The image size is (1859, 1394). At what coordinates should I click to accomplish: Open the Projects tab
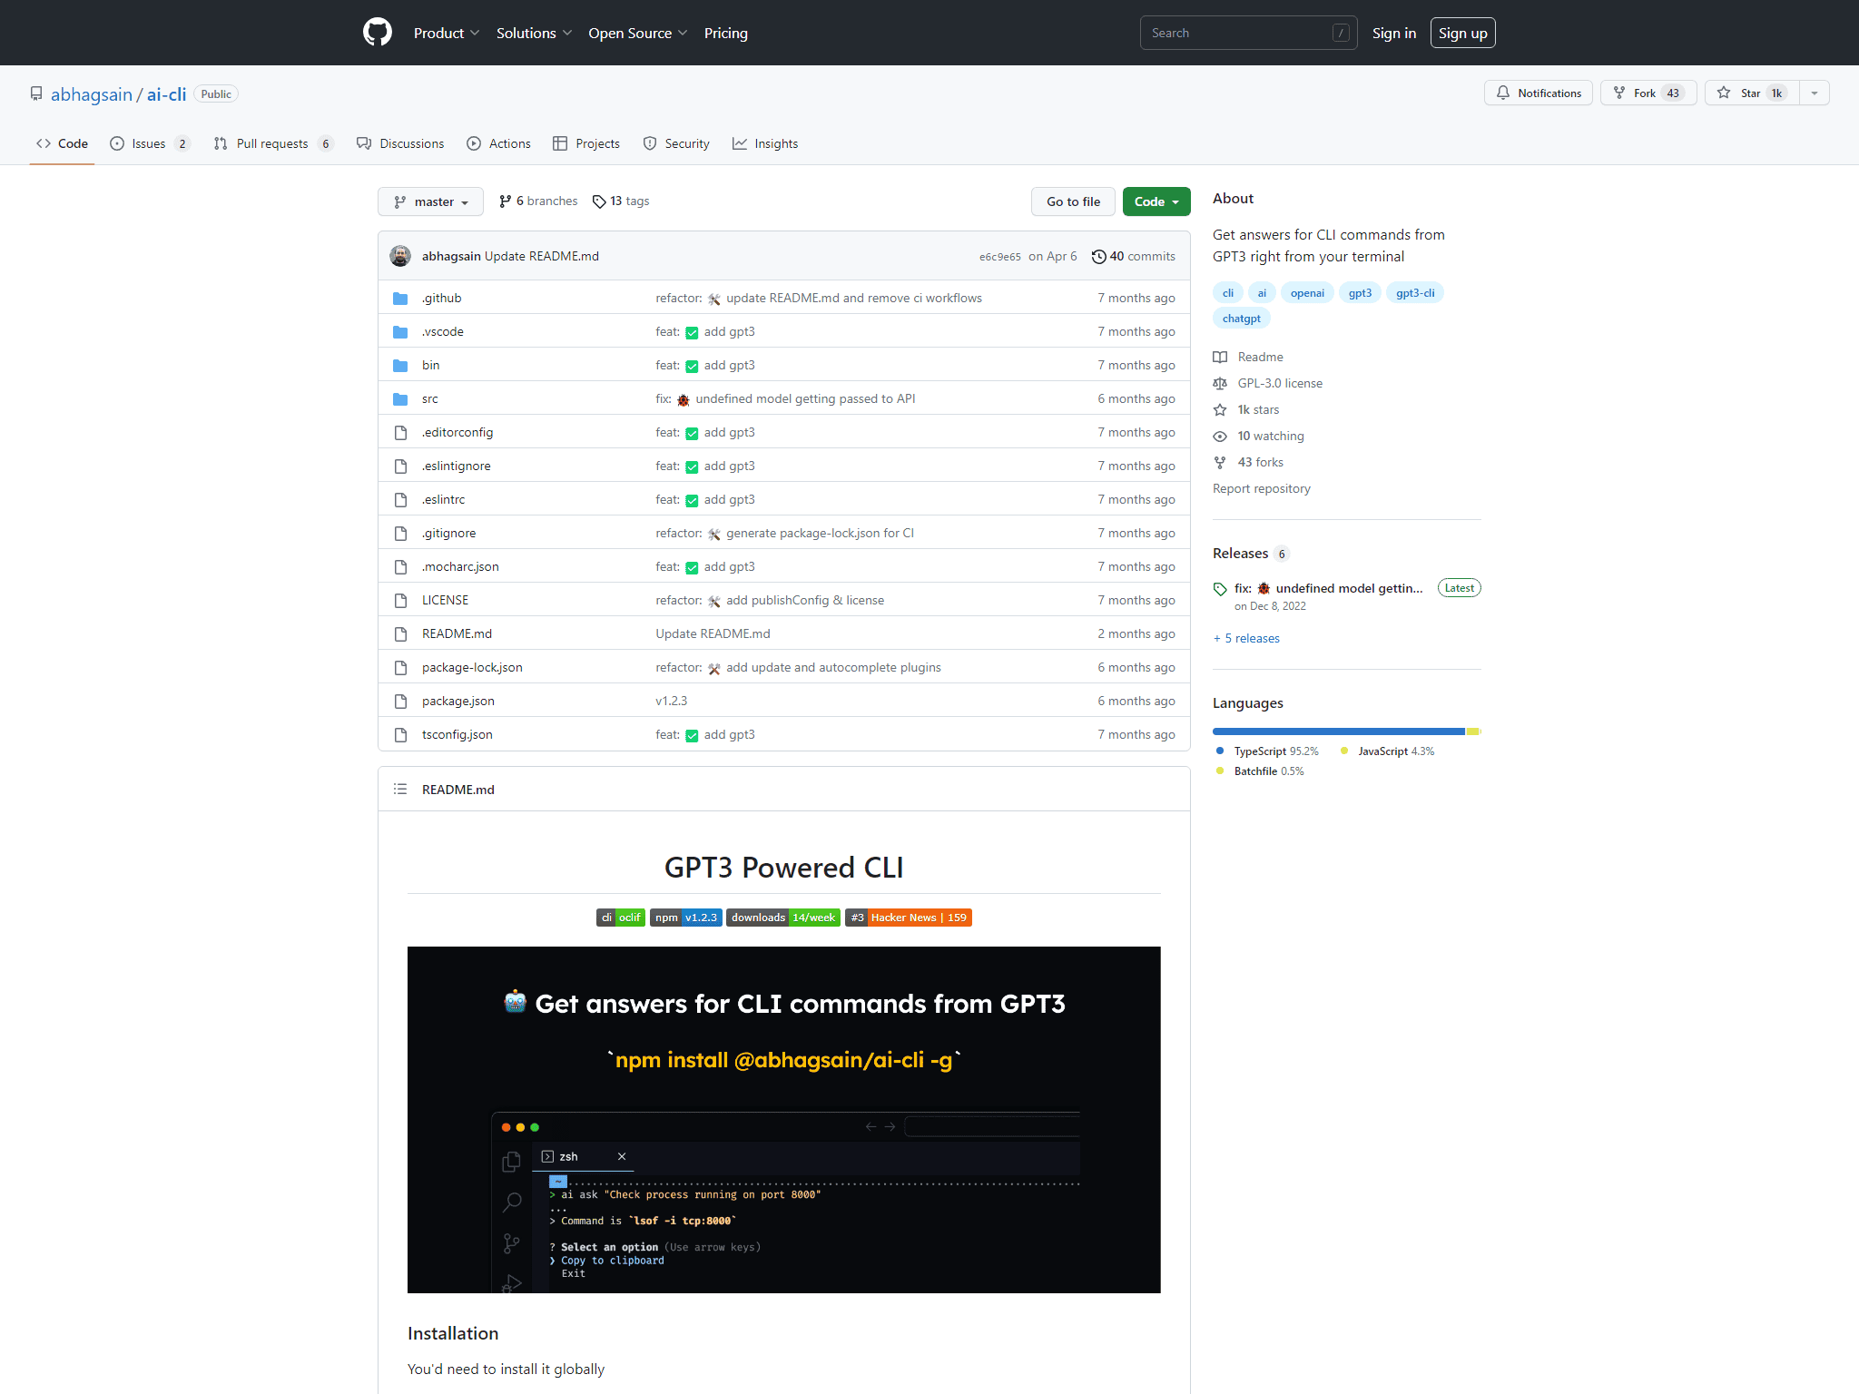click(586, 143)
